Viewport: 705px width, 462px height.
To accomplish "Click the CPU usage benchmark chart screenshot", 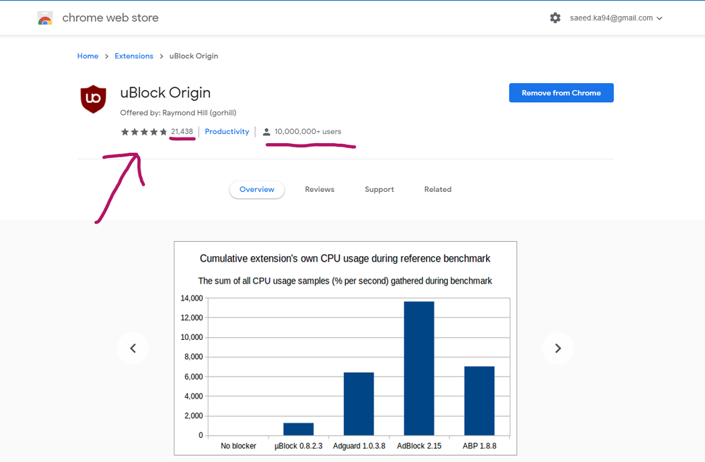I will (345, 348).
